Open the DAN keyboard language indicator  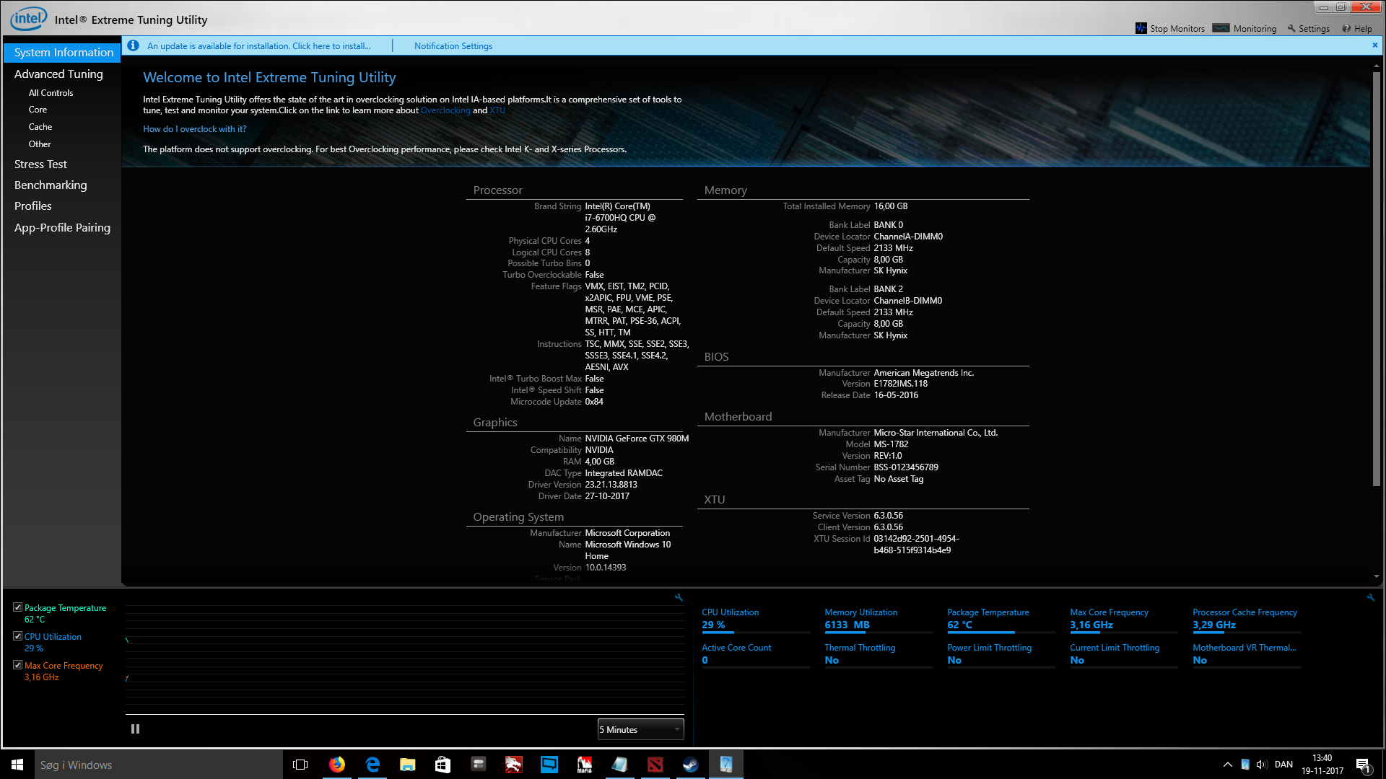point(1283,765)
